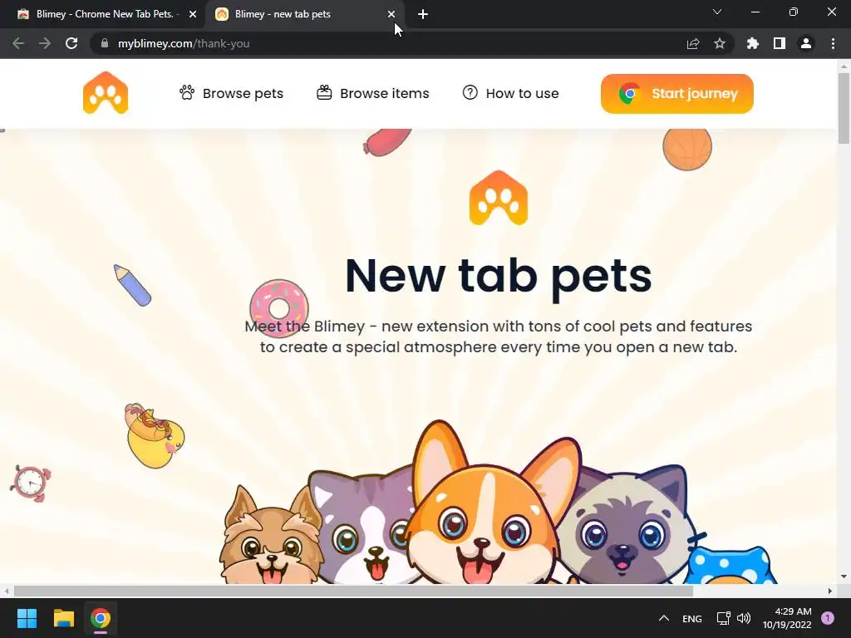This screenshot has height=638, width=851.
Task: Open clock showing 4:29 AM
Action: [x=787, y=618]
